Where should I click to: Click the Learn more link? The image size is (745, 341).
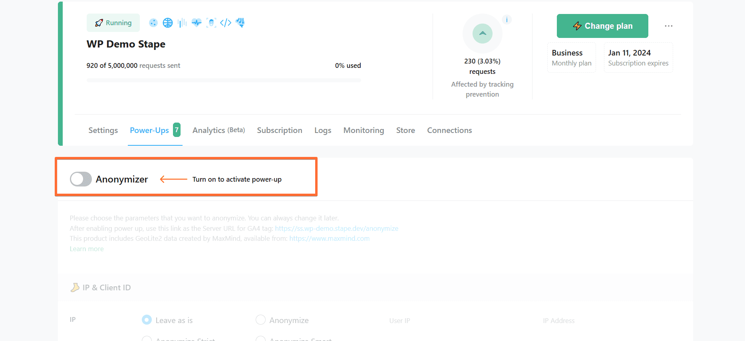(x=87, y=249)
